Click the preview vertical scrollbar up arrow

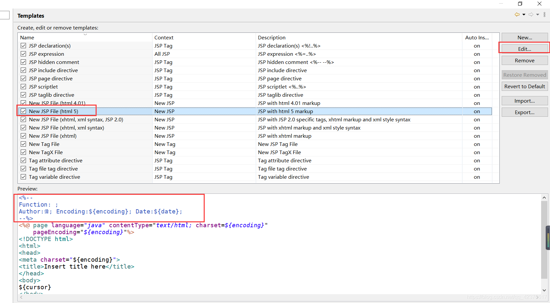point(544,197)
